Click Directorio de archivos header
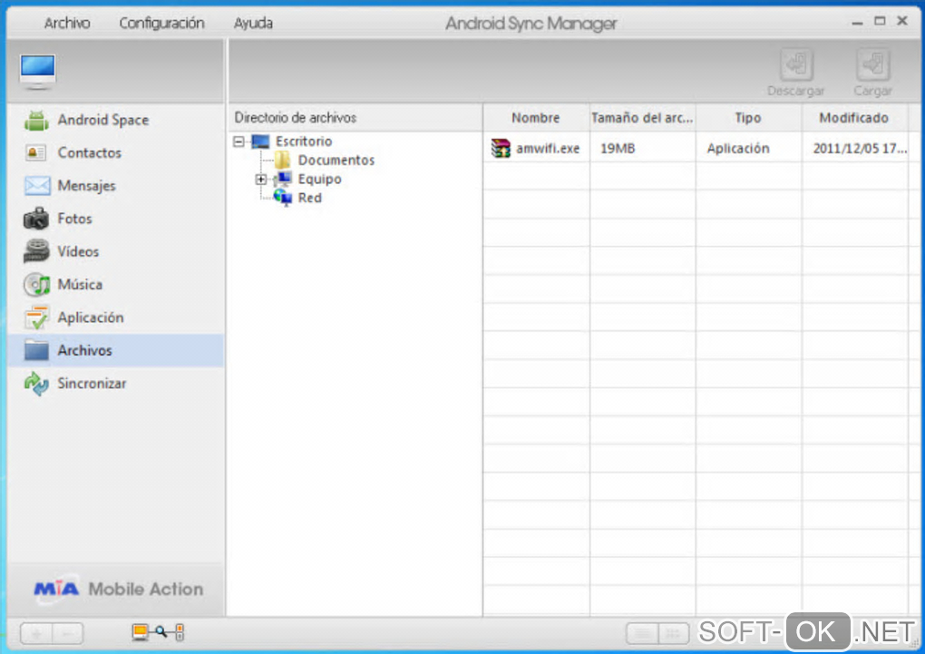Viewport: 925px width, 654px height. [296, 118]
